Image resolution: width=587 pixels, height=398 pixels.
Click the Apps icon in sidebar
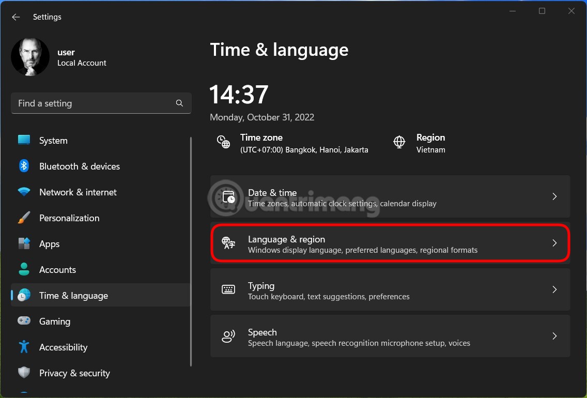coord(24,244)
